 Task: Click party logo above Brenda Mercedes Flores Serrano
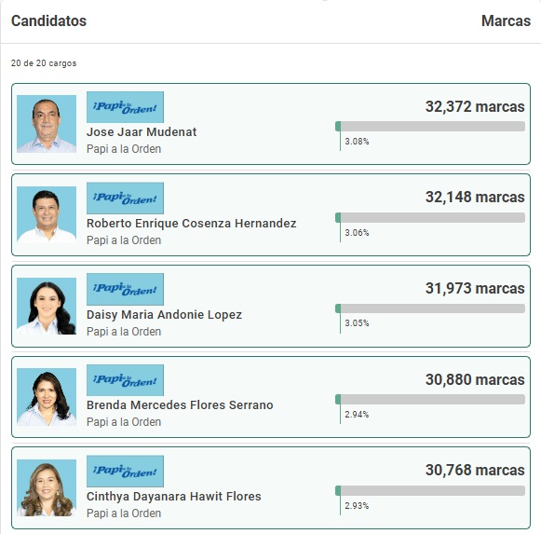coord(125,380)
